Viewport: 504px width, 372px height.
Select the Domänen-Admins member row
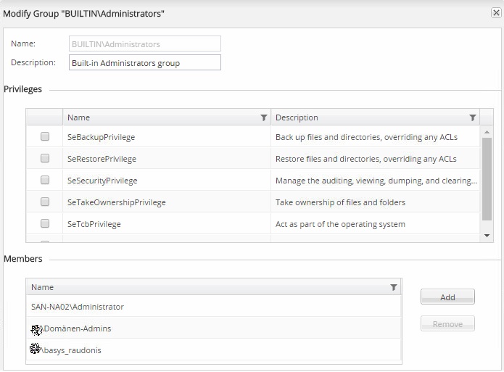pyautogui.click(x=78, y=328)
